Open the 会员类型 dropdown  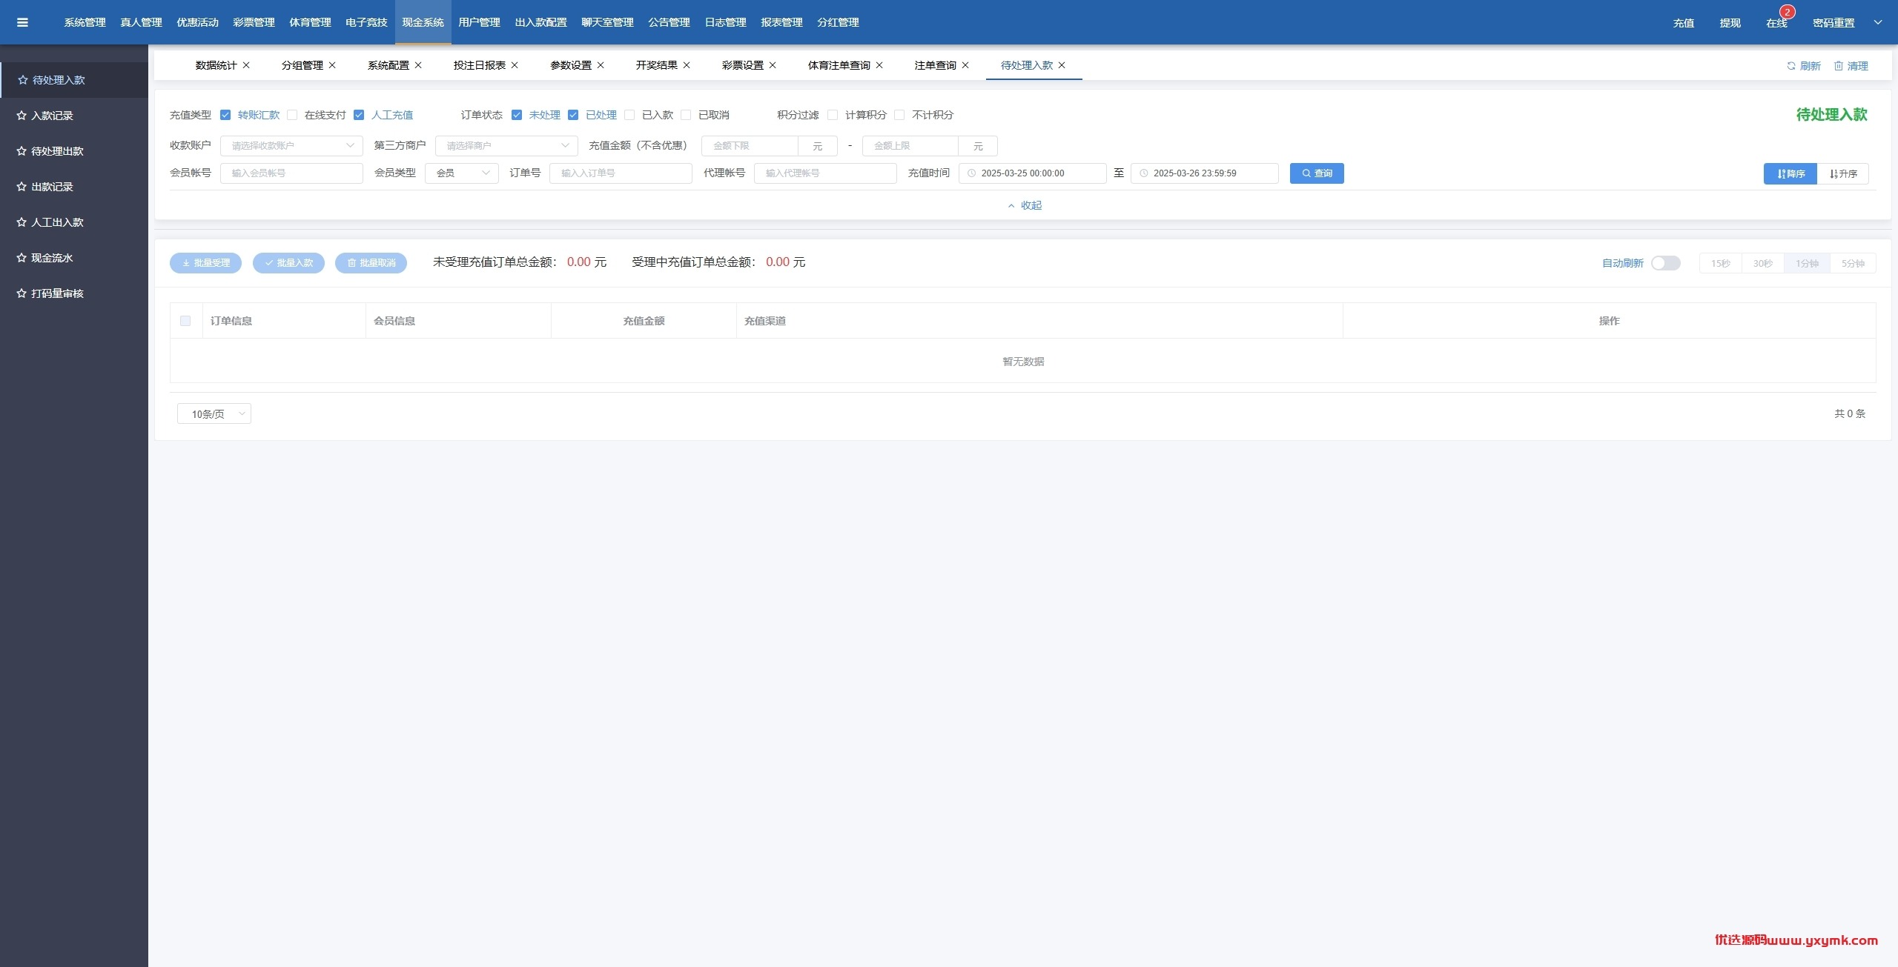(462, 173)
